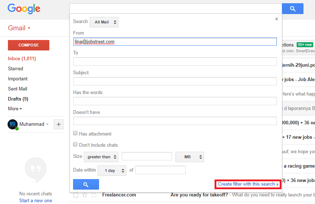Click the plus icon next to Muhammad
315x204 pixels.
59,124
